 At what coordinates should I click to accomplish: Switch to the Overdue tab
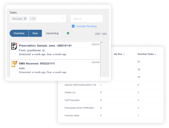coord(19,33)
